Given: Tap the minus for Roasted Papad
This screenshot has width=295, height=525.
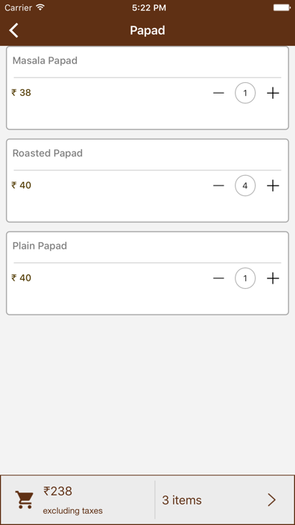Looking at the screenshot, I should coord(218,186).
